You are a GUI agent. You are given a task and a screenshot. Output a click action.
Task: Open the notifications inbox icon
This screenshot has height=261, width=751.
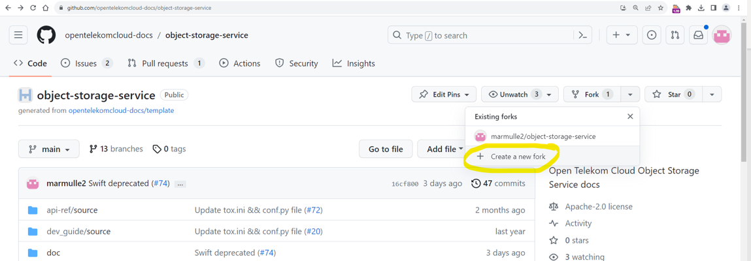click(x=698, y=35)
